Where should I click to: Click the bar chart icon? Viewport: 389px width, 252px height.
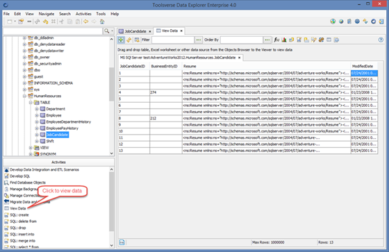284,40
